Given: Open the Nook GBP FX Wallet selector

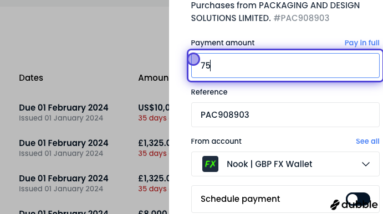Looking at the screenshot, I should pos(285,164).
